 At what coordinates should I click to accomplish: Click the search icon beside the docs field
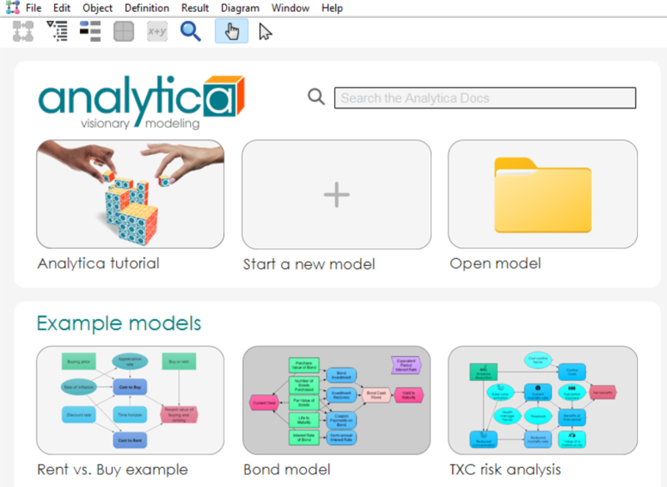316,97
